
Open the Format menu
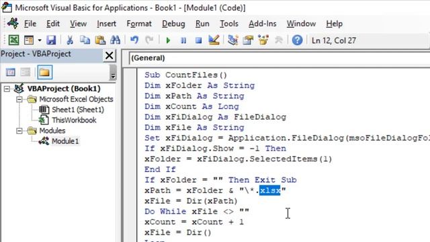click(x=139, y=24)
